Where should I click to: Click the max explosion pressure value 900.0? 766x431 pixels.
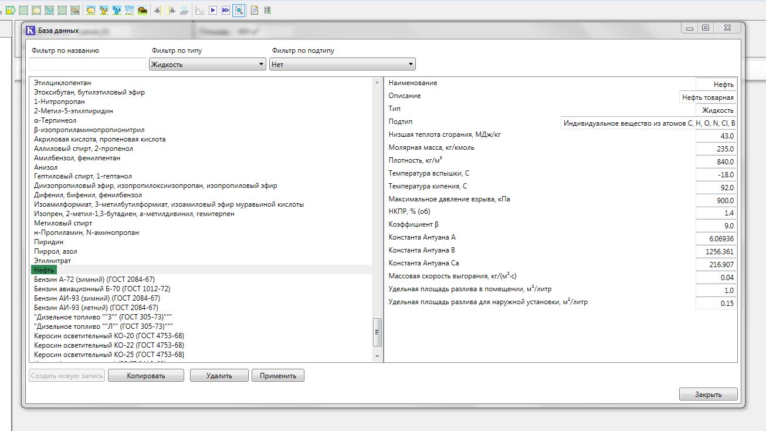tap(716, 200)
